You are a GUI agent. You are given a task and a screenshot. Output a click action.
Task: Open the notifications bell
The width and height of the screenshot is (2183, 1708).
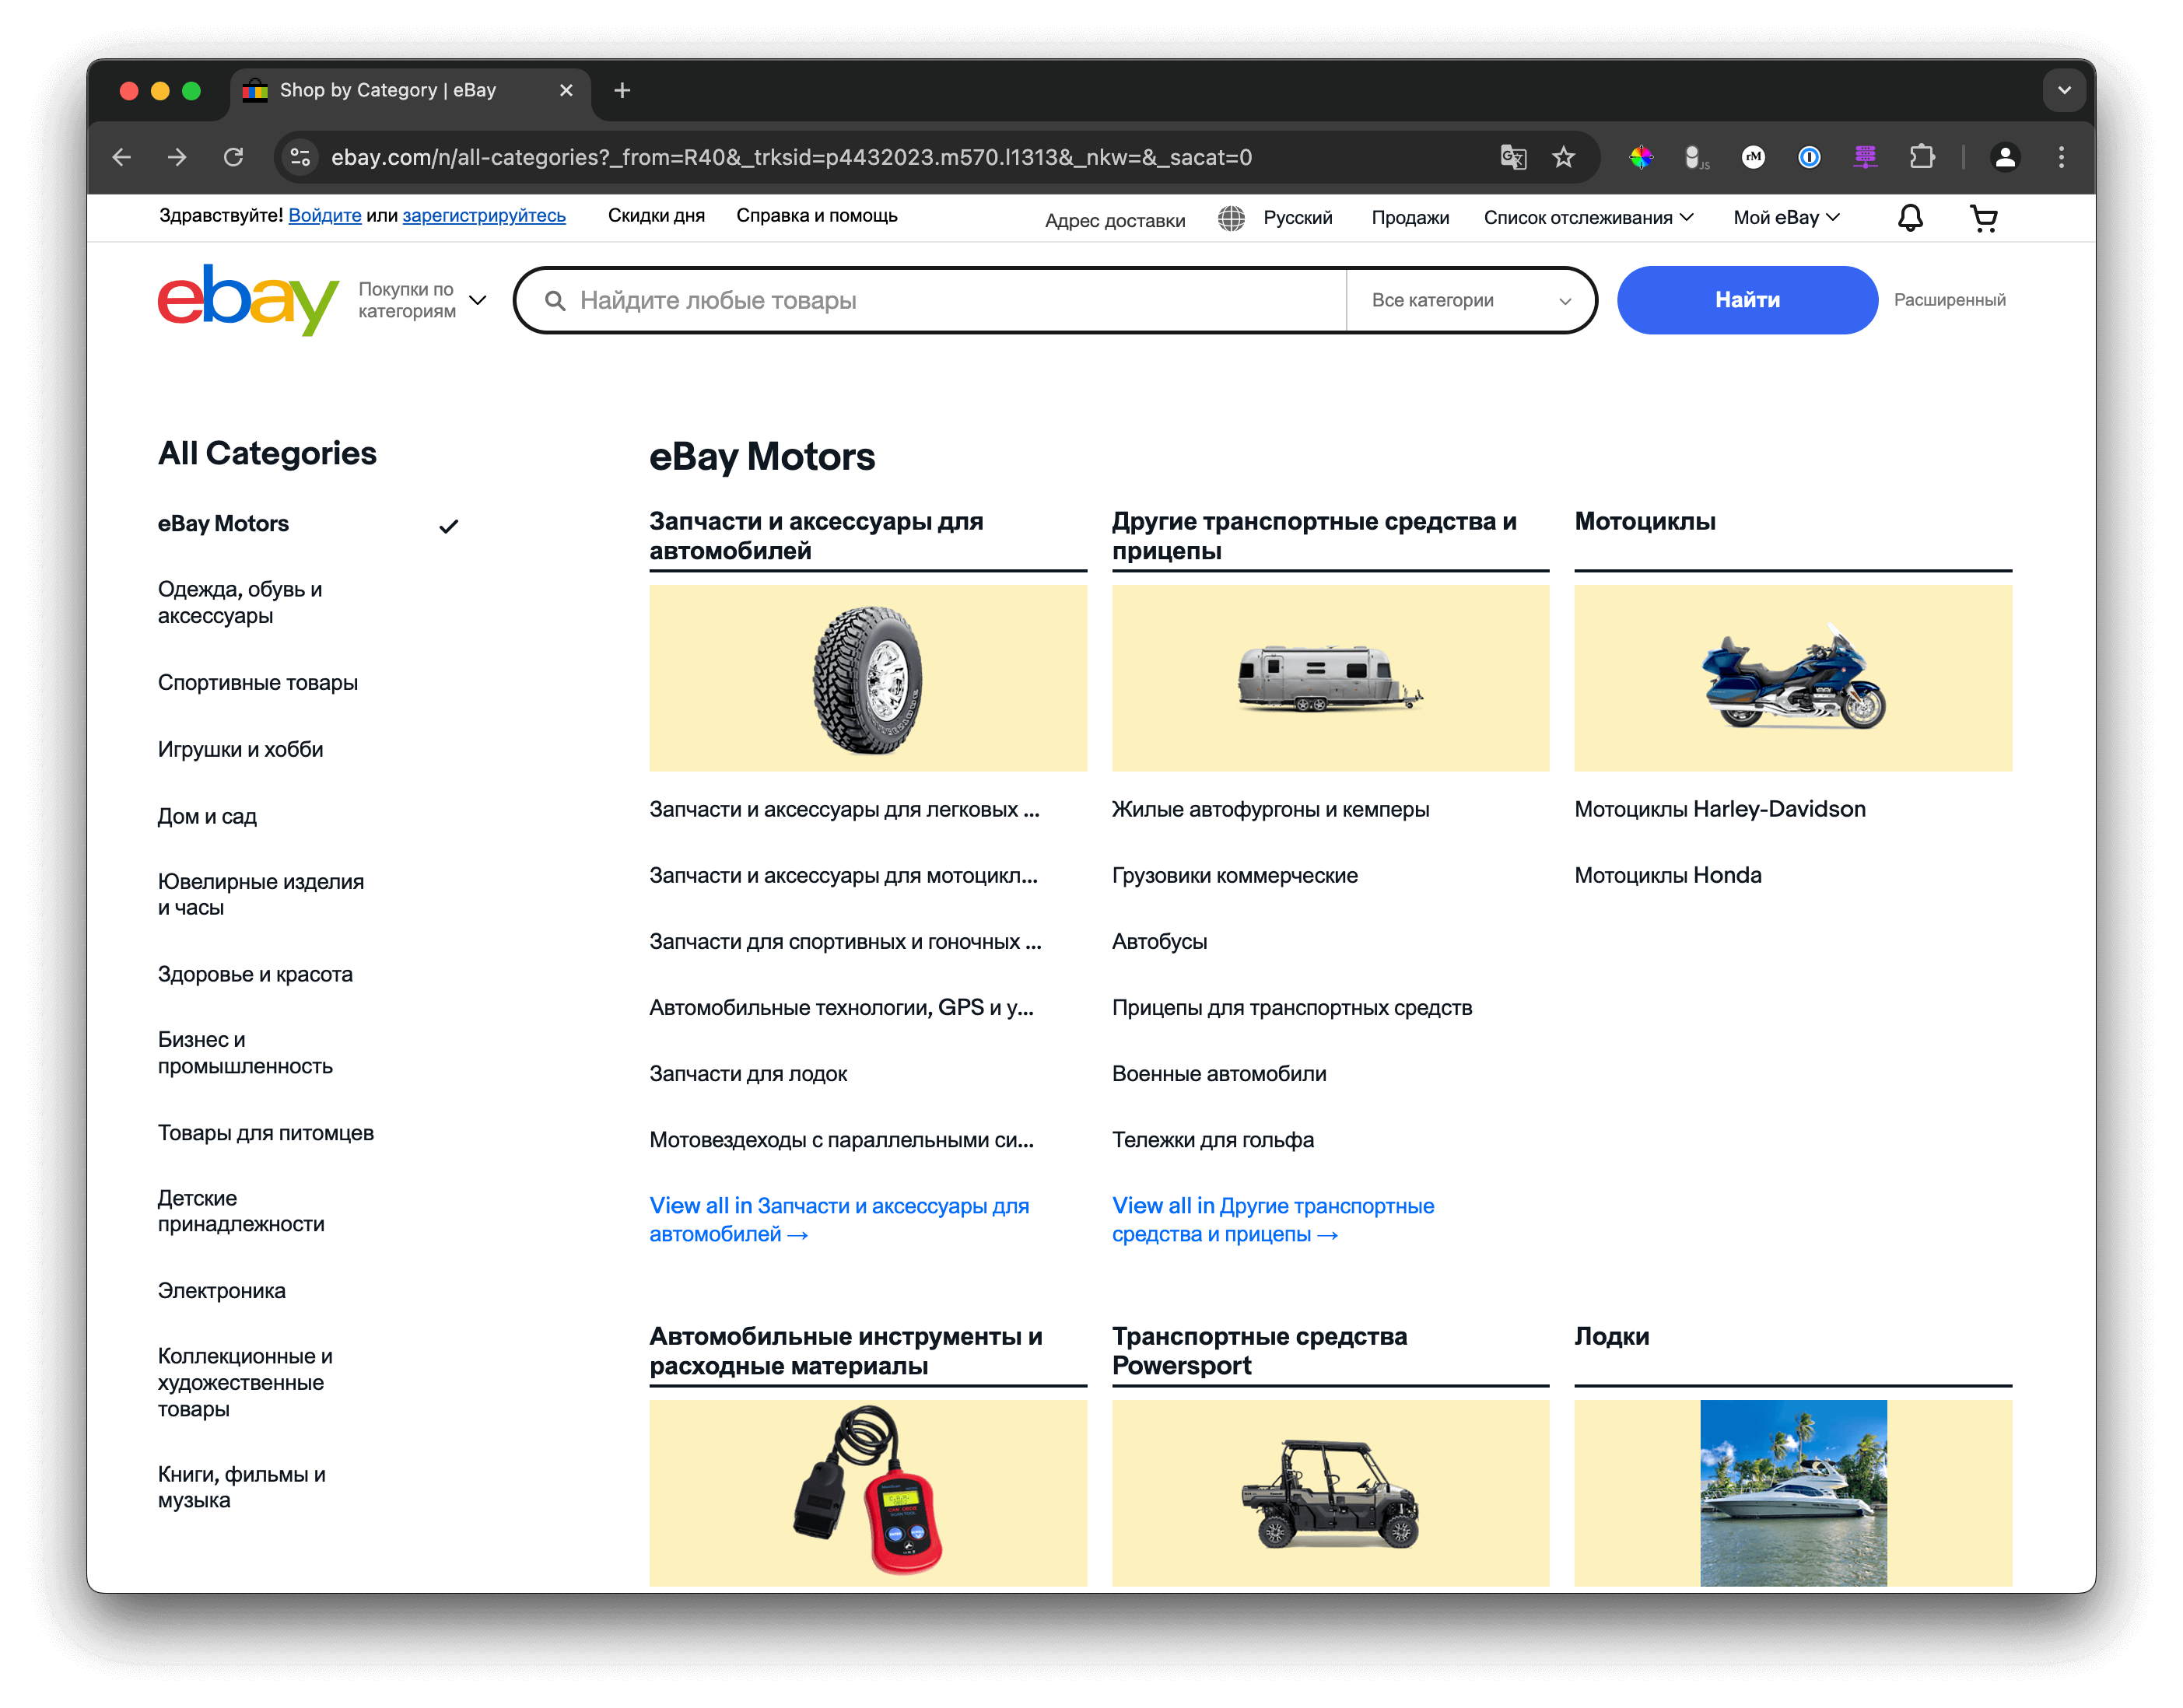pos(1910,217)
